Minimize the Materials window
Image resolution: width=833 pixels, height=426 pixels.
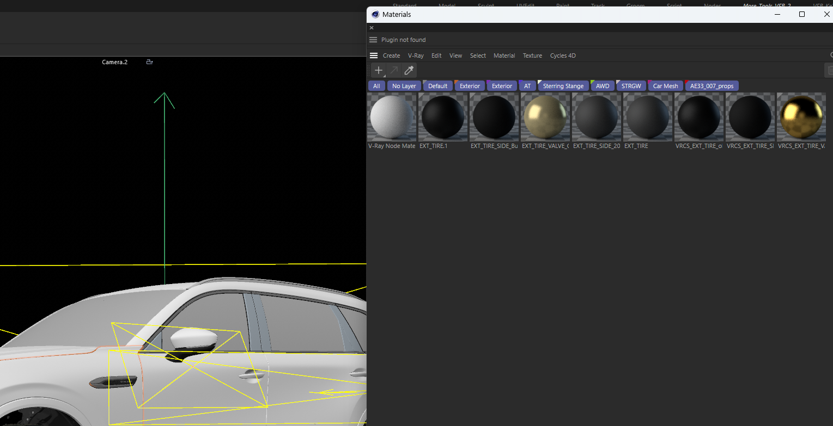(x=777, y=14)
